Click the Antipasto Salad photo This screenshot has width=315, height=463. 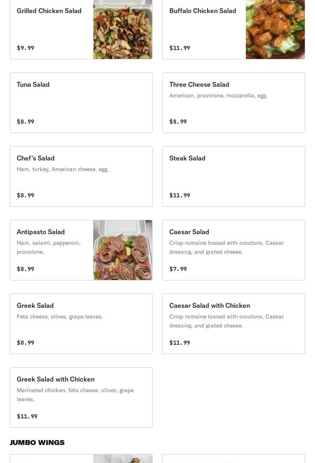[123, 250]
